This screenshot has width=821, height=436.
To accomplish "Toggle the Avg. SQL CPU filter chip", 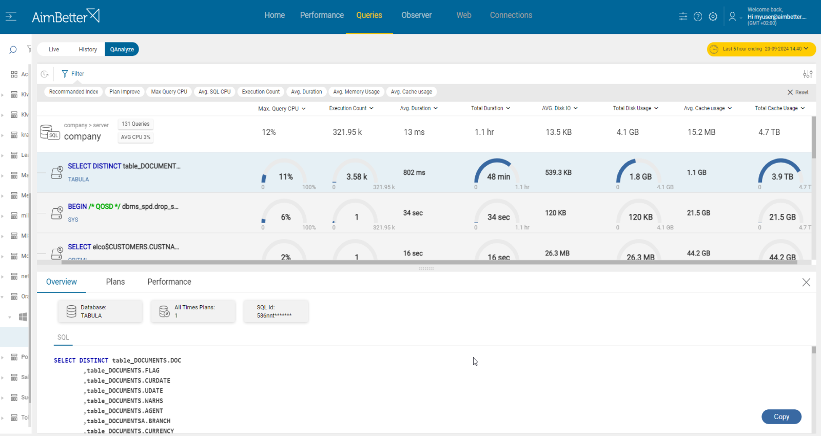I will point(214,92).
